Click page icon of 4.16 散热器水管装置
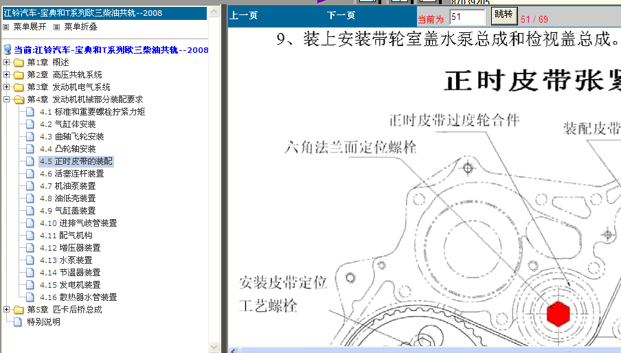The image size is (621, 353). [x=30, y=297]
